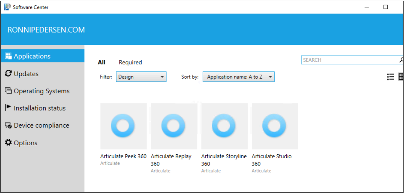Select the Required tab
The image size is (404, 193).
pos(130,62)
